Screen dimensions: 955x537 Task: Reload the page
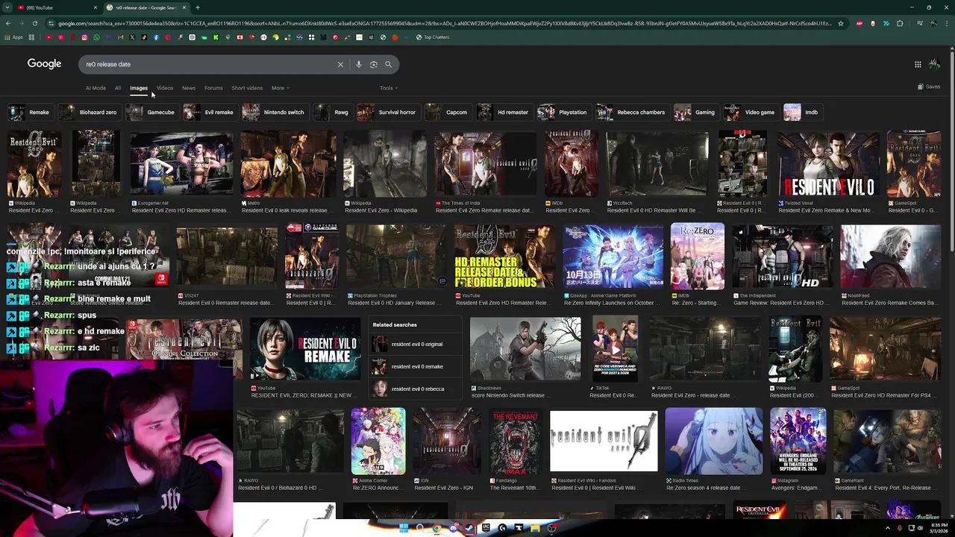(x=34, y=23)
